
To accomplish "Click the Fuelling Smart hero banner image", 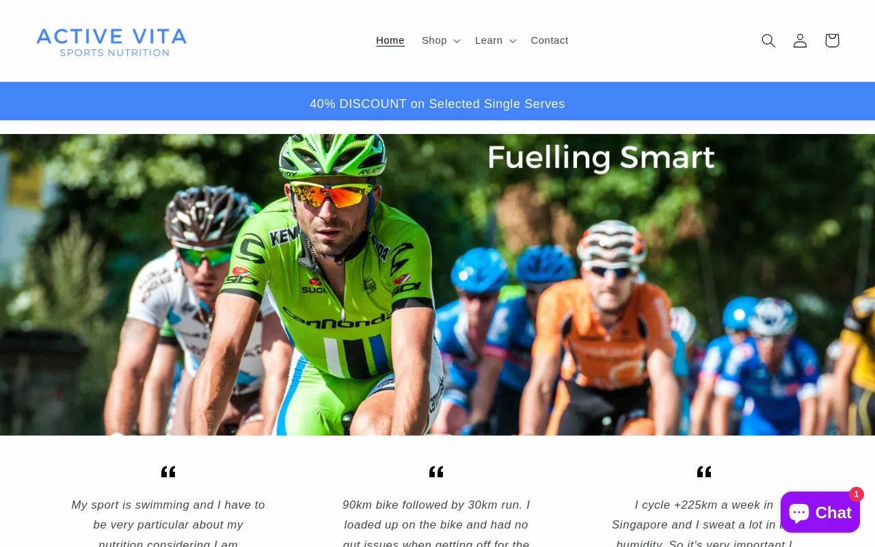I will point(437,284).
